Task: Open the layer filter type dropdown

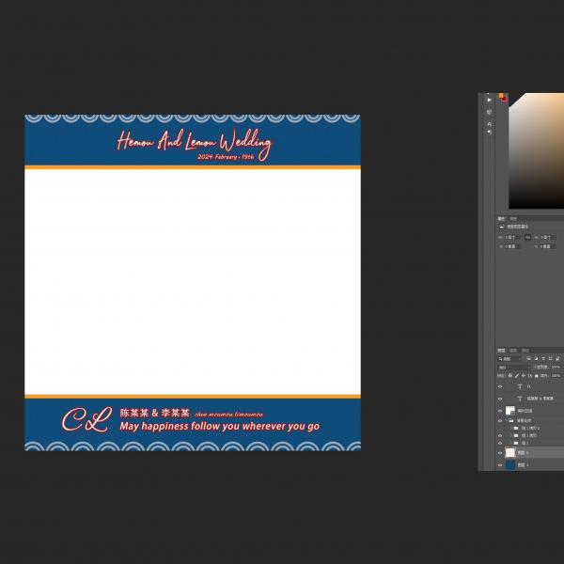Action: pyautogui.click(x=510, y=358)
